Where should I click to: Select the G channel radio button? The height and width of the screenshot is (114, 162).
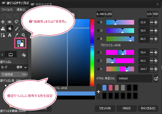(98, 31)
